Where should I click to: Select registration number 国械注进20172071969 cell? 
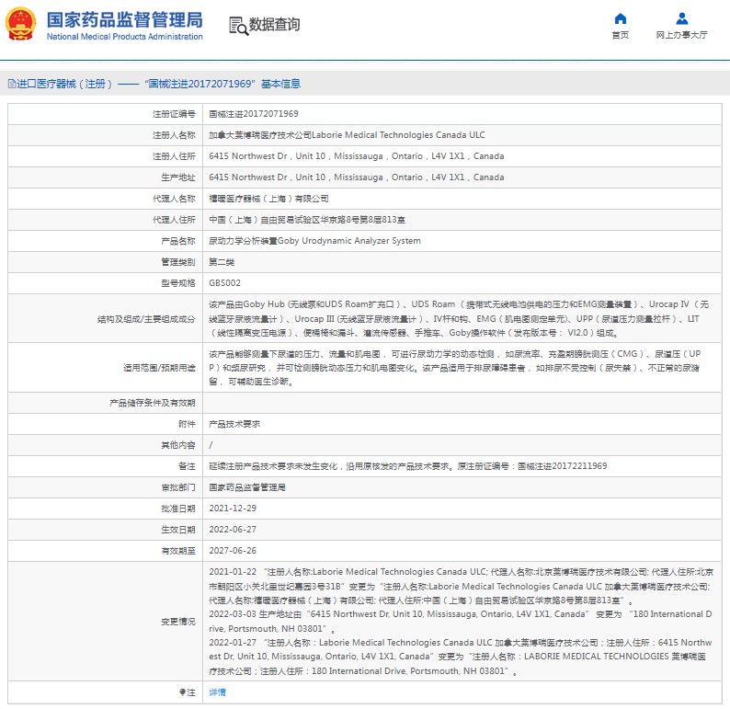(x=254, y=114)
